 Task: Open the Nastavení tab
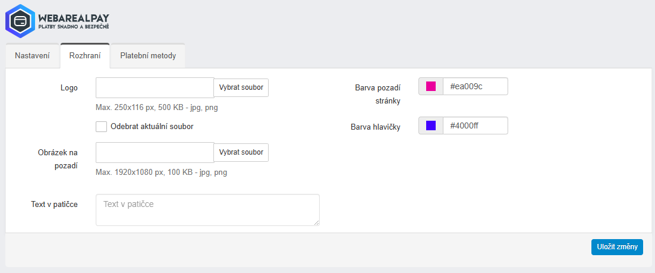click(33, 56)
